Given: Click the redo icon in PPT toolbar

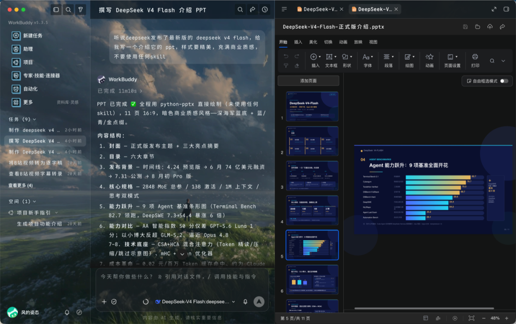Looking at the screenshot, I should pos(297,56).
